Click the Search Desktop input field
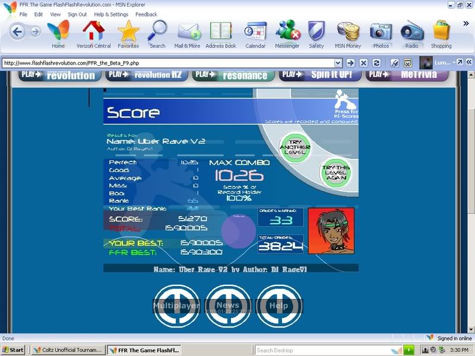 [321, 350]
